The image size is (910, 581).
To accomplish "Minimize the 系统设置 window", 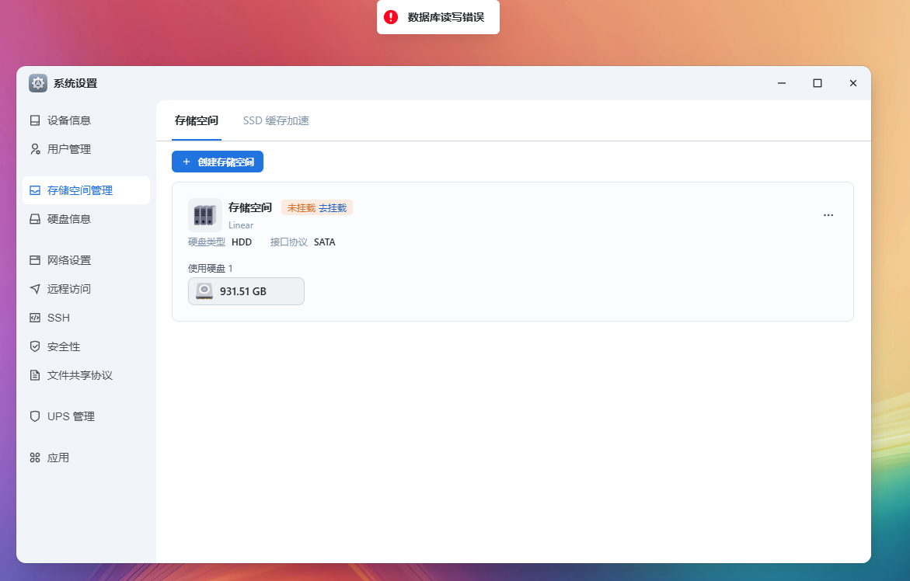I will [x=782, y=83].
